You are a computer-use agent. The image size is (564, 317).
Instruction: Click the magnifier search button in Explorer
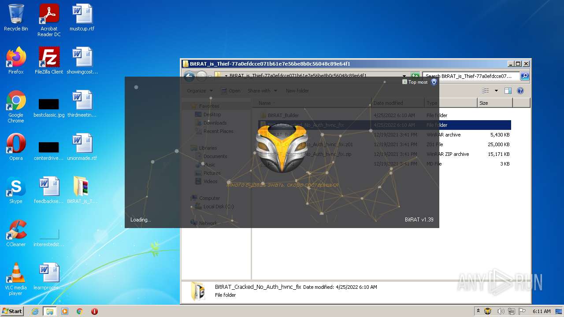[524, 76]
